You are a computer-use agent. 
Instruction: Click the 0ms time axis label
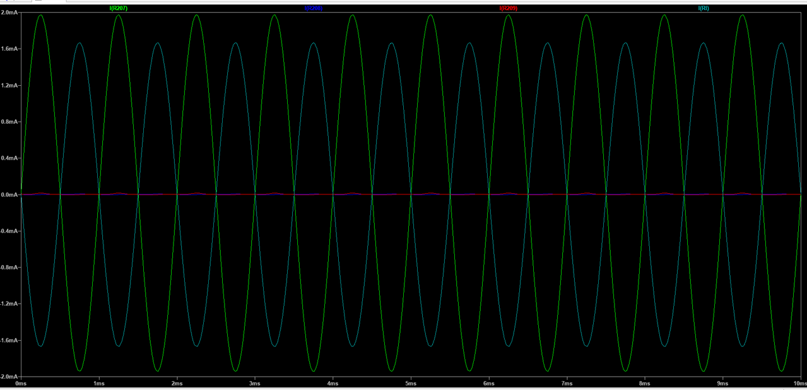pos(21,383)
